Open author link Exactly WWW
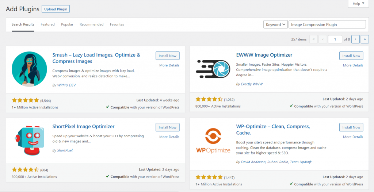 pyautogui.click(x=252, y=84)
